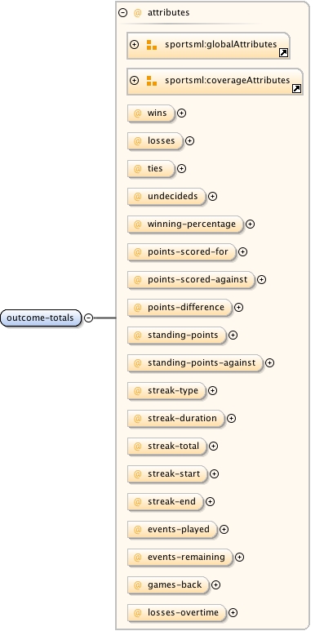Expand the streak-duration attribute
This screenshot has height=631, width=324.
[231, 419]
